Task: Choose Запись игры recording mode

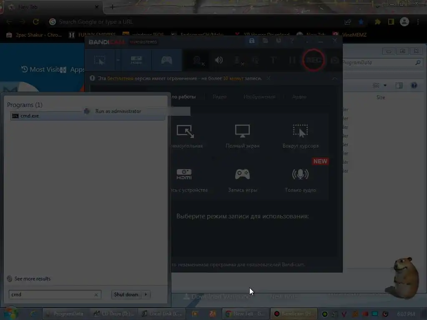Action: tap(242, 180)
